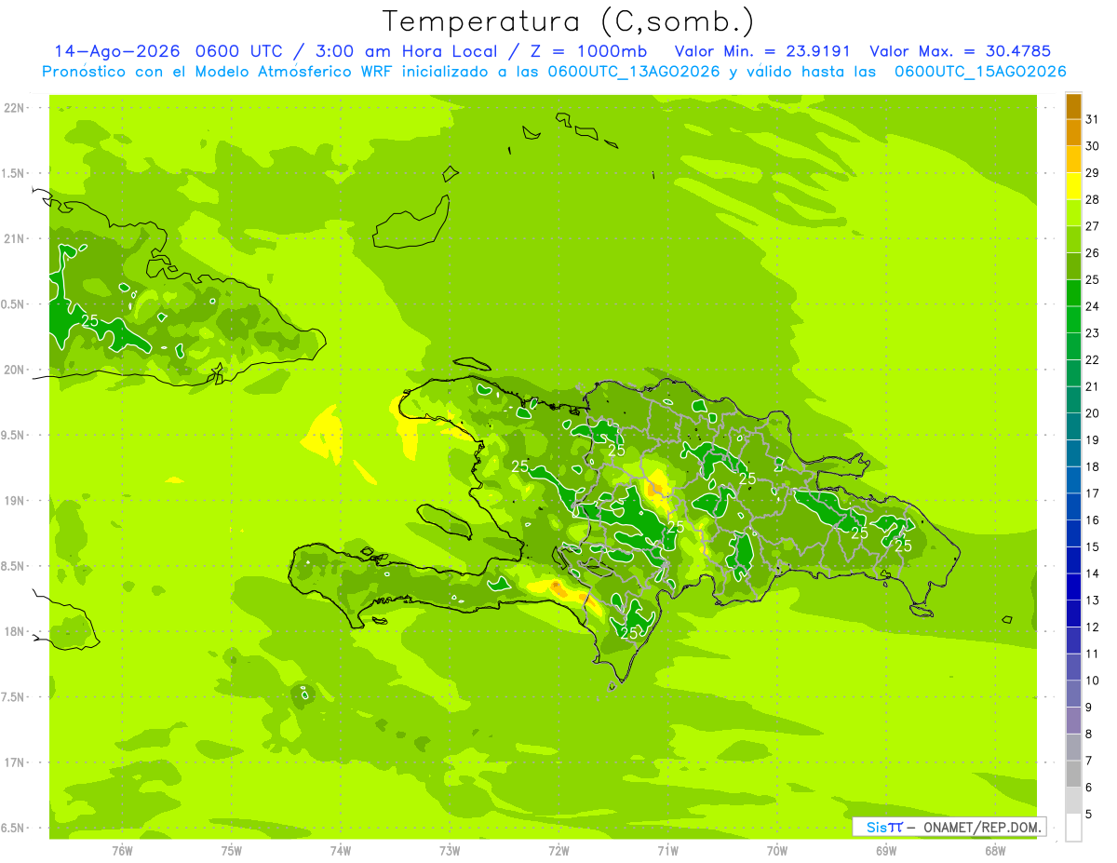Click the 'Valor Max. = 30.4785' readout

coord(960,51)
